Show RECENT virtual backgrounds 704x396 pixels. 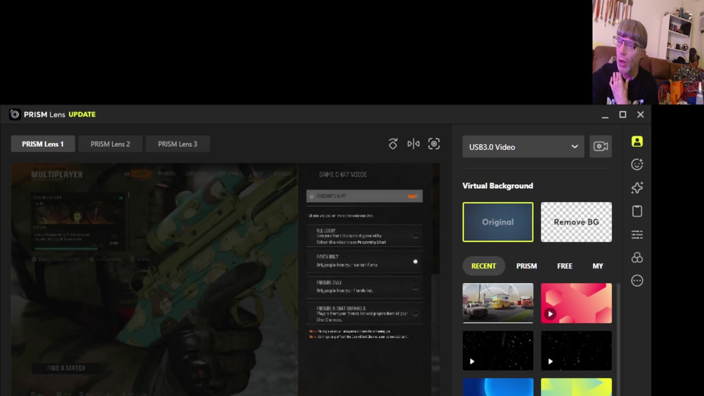point(483,266)
